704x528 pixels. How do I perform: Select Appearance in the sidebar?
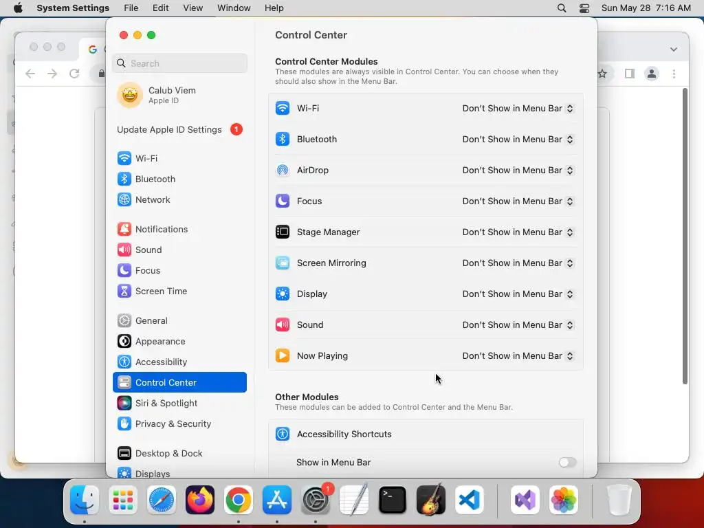[179, 342]
